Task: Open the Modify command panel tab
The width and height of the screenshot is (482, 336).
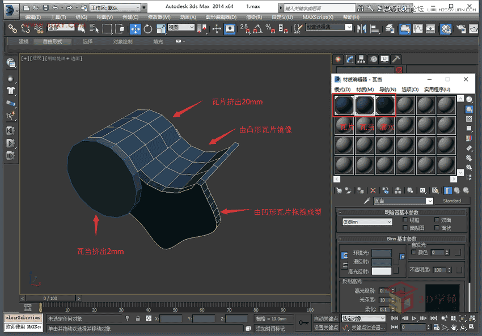Action: click(x=350, y=59)
